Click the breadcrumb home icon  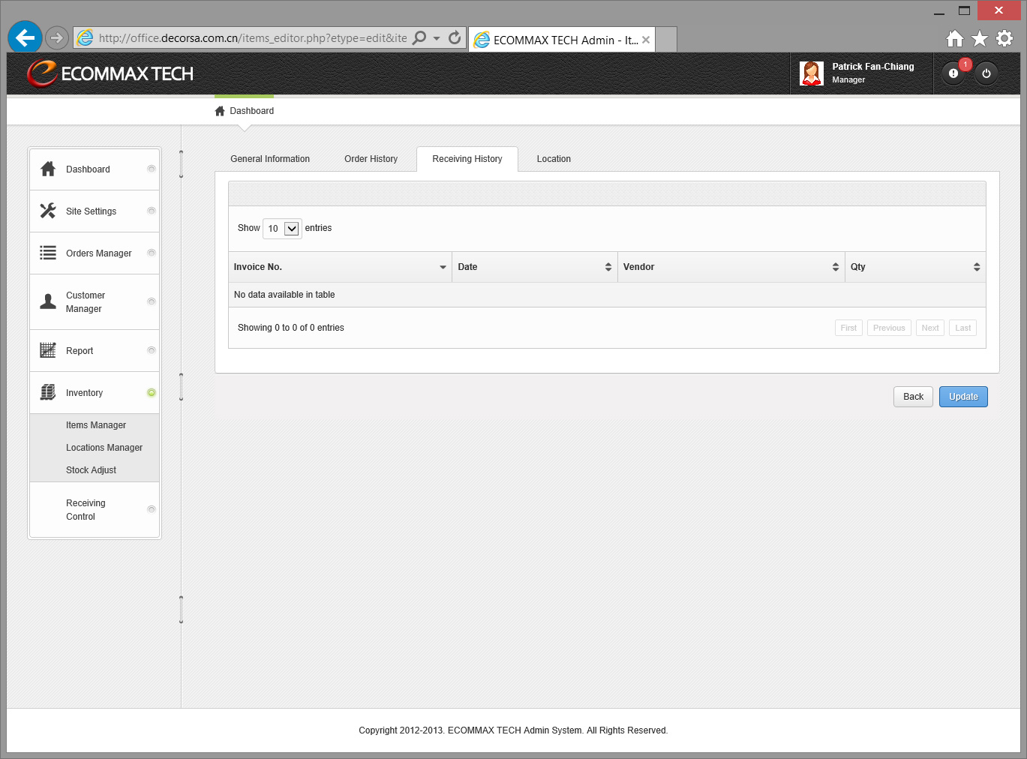pos(220,111)
